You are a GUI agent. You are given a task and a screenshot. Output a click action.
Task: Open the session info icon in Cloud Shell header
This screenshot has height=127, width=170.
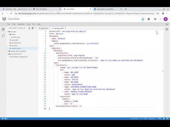coord(155,19)
